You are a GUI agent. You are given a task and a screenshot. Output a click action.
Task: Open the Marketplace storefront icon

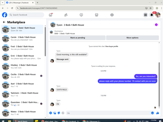click(x=96, y=15)
